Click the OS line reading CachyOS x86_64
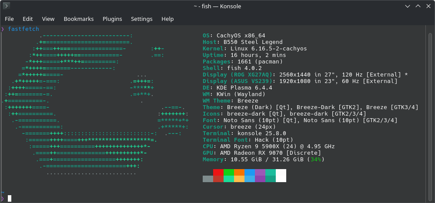This screenshot has height=203, width=435. [x=234, y=36]
